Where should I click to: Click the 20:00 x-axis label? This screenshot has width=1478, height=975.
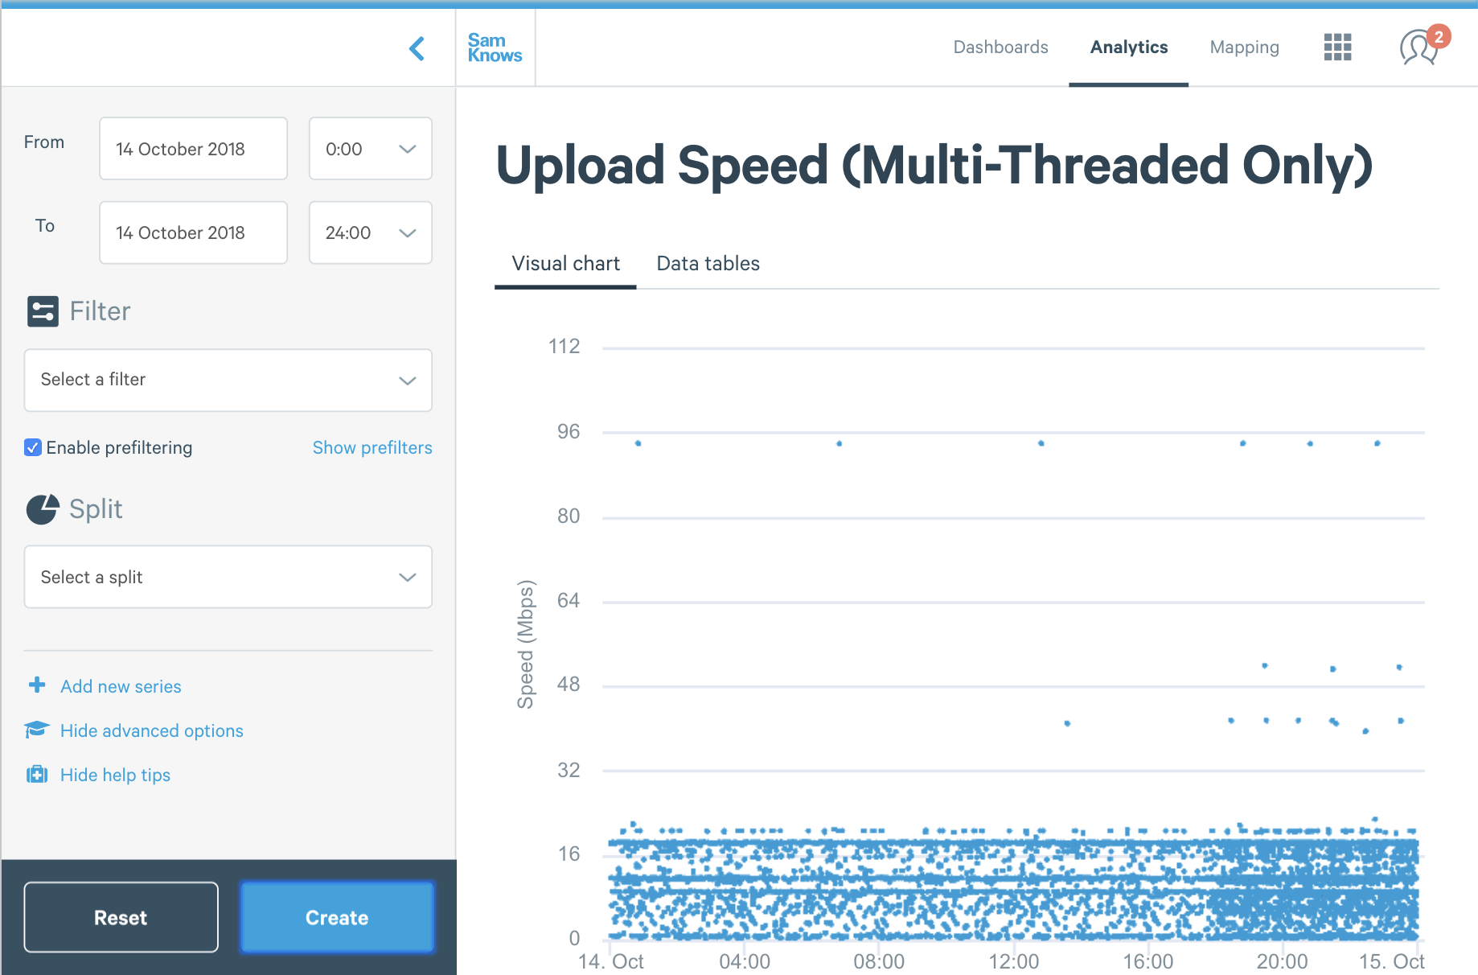[x=1282, y=961]
